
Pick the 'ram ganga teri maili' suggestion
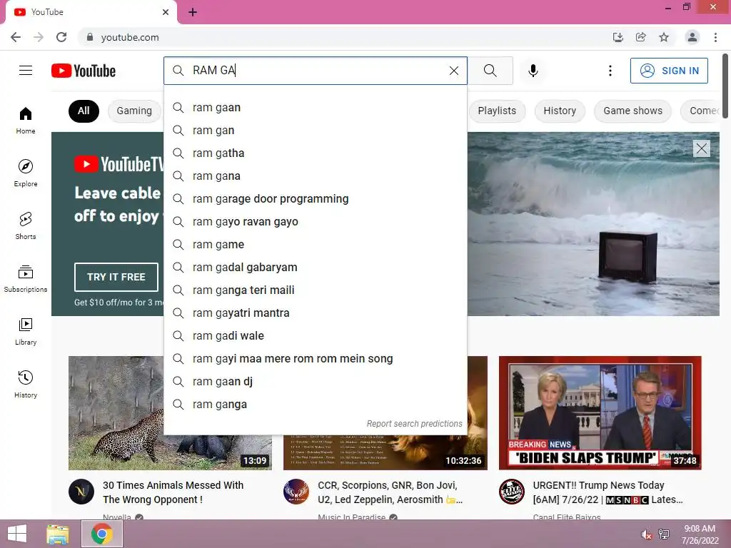click(x=315, y=290)
